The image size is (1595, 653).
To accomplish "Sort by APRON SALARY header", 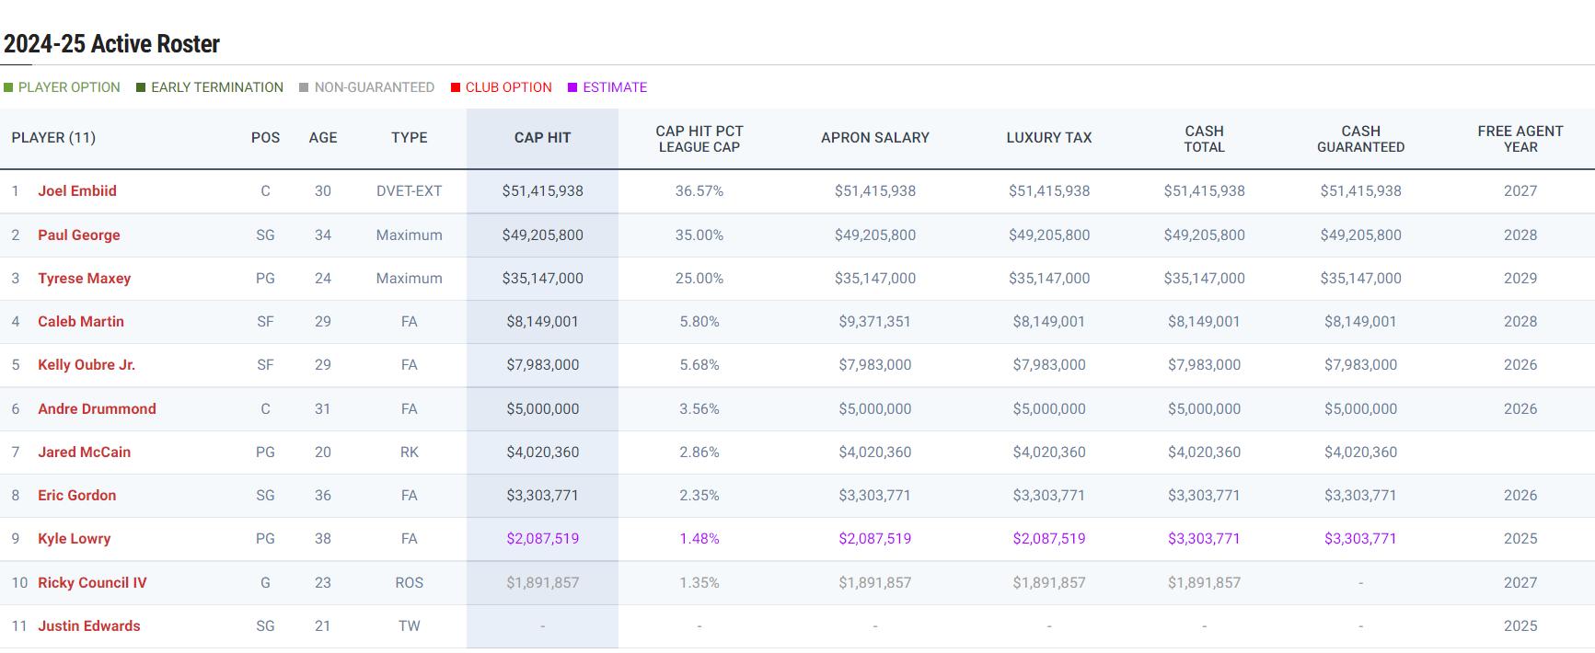I will click(875, 138).
